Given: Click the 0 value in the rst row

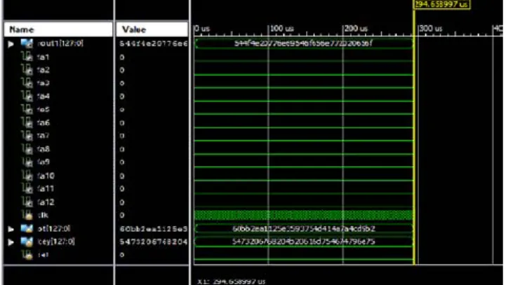Looking at the screenshot, I should [122, 255].
